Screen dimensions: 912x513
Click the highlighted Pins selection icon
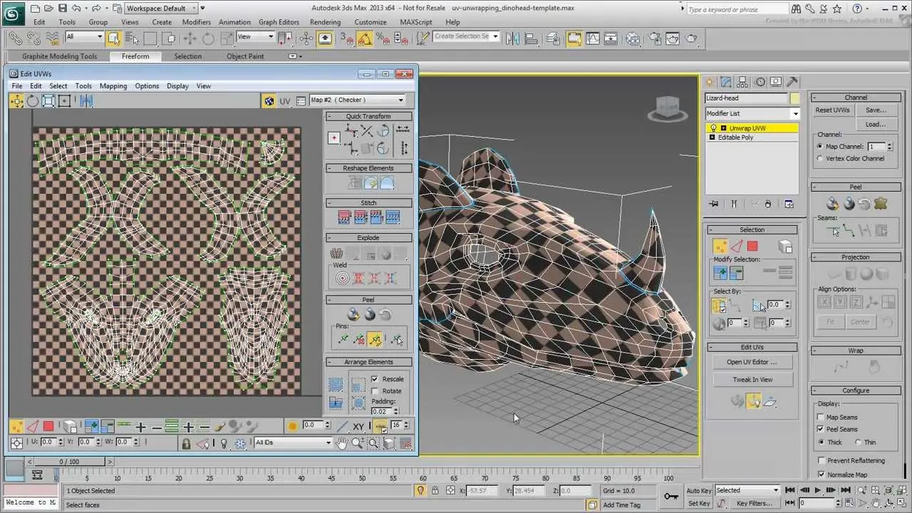coord(375,340)
